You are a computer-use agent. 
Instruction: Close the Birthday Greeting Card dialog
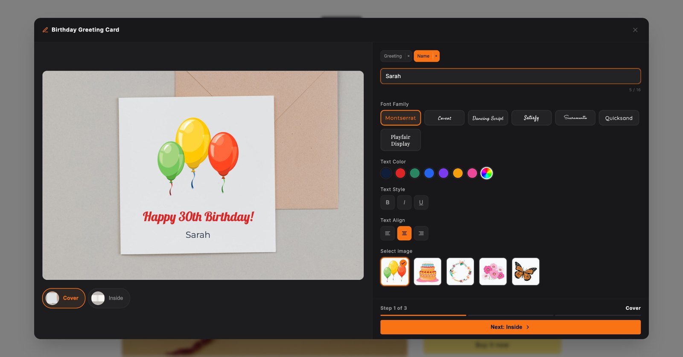635,30
